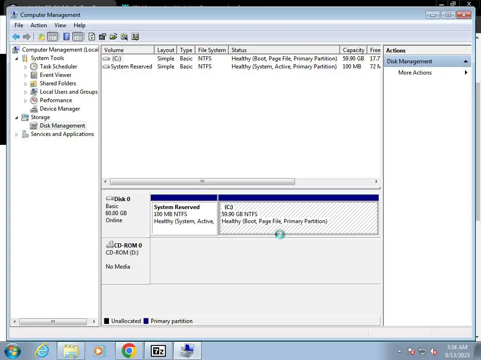481x360 pixels.
Task: Toggle Show/Hide Console Tree toolbar icon
Action: click(x=53, y=37)
